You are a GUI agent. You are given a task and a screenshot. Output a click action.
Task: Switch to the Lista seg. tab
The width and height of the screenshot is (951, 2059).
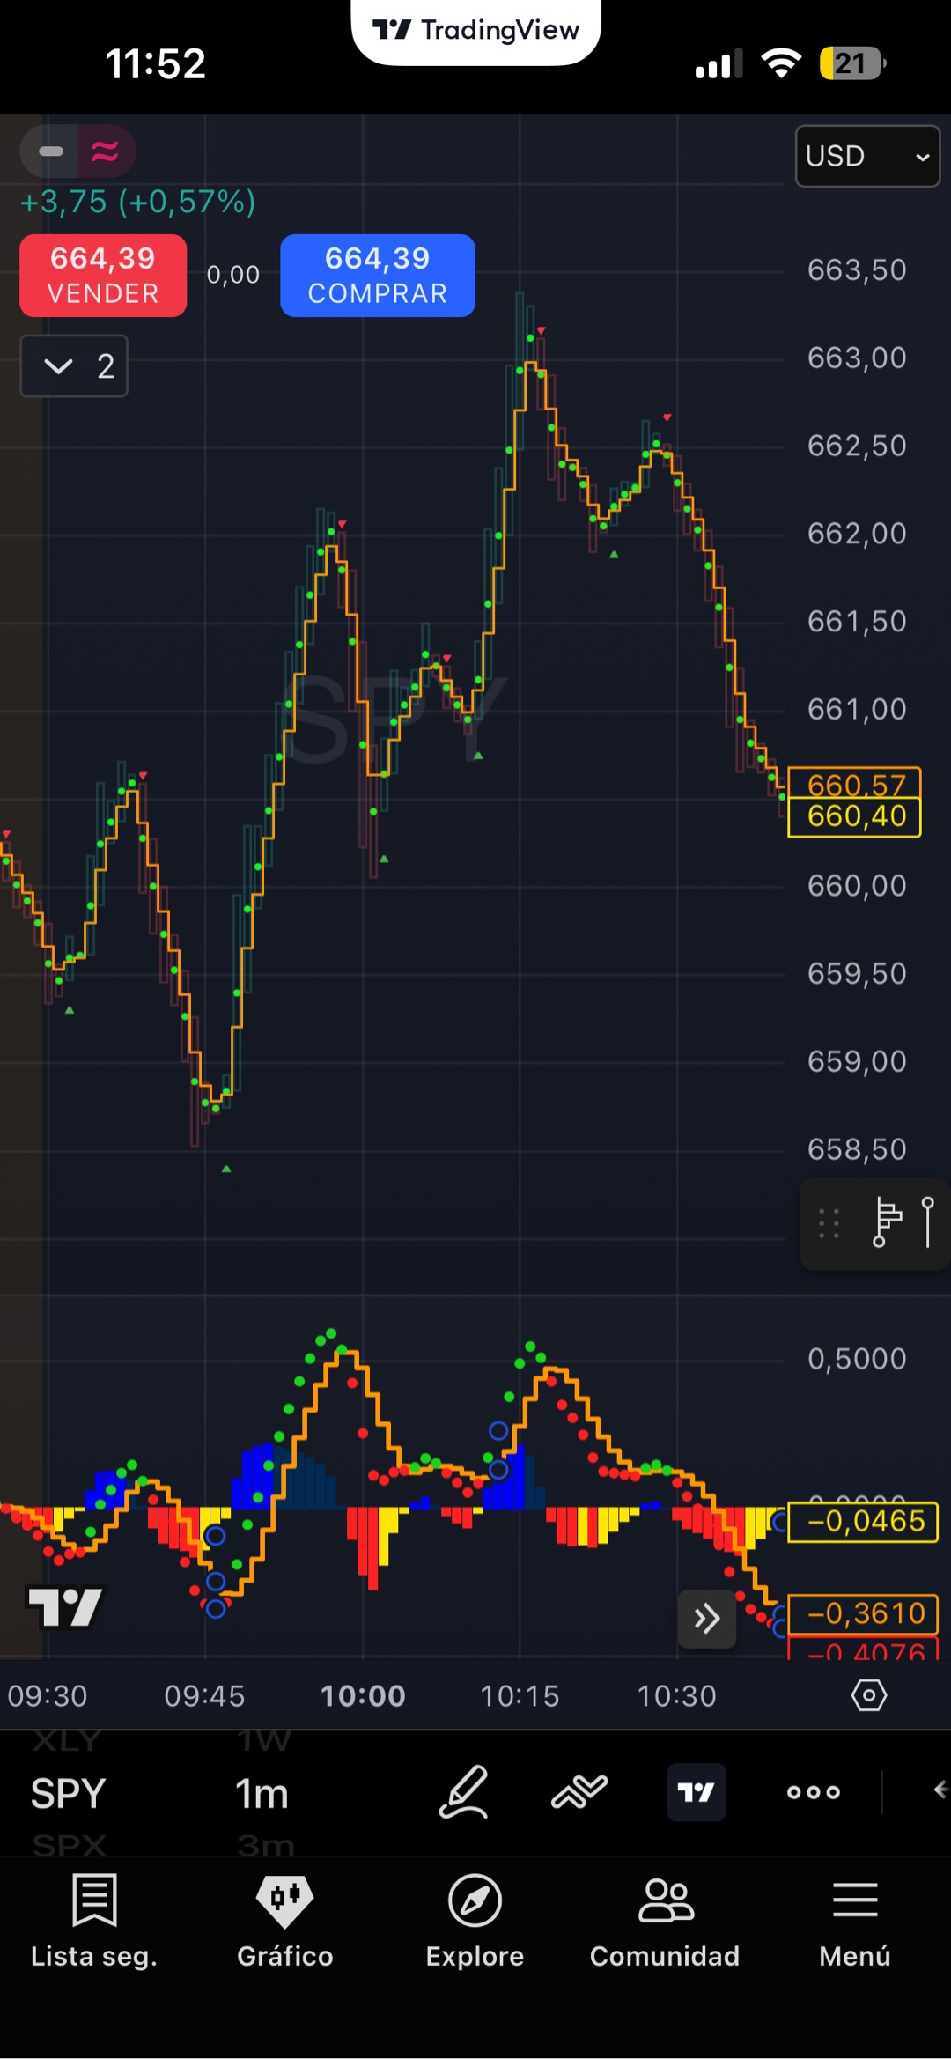coord(94,1920)
